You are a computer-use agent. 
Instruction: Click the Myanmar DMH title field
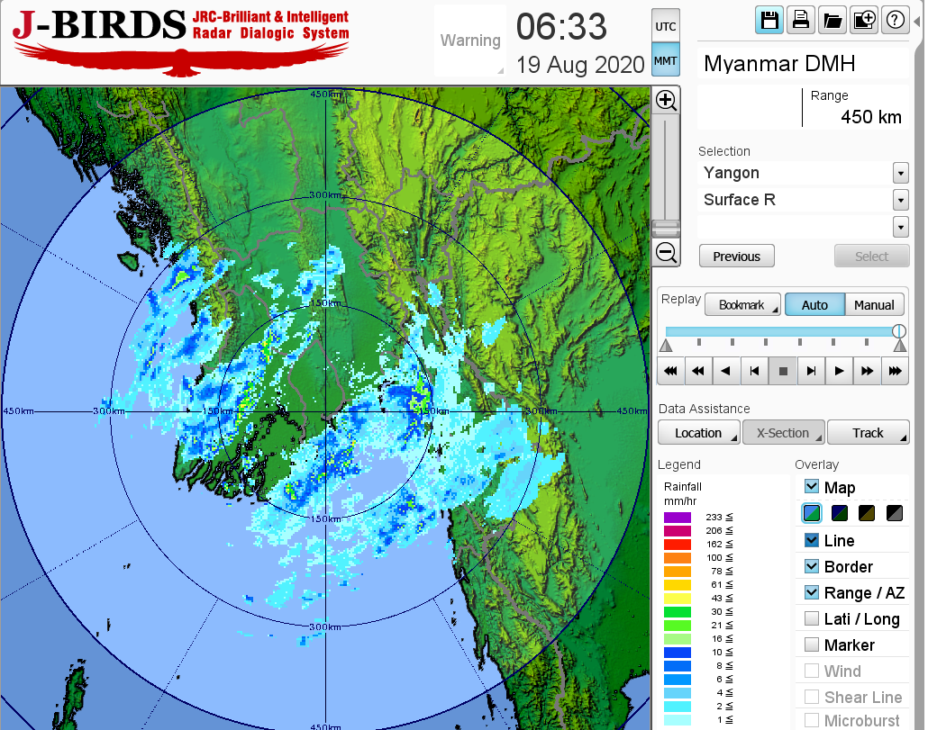click(x=803, y=63)
